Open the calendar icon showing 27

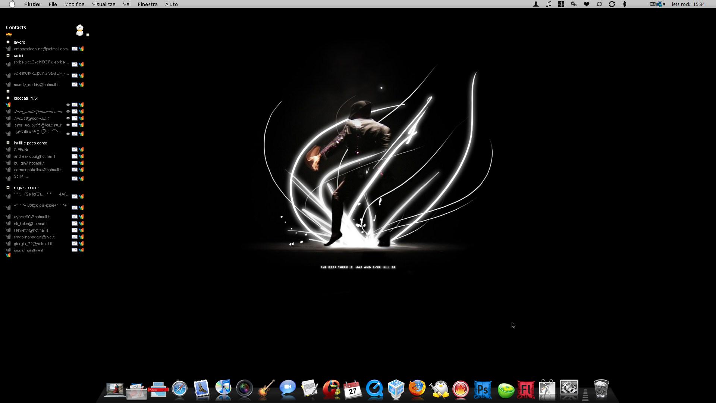click(353, 389)
